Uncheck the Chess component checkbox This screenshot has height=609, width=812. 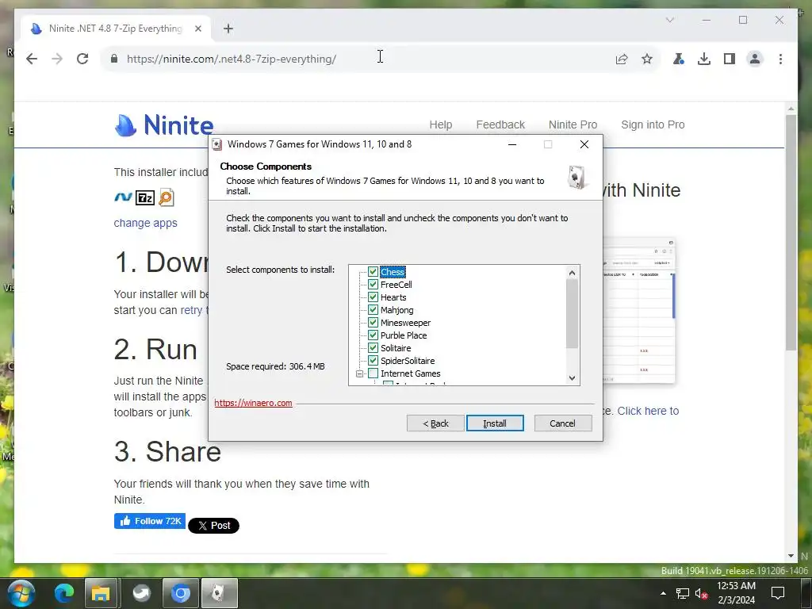click(x=373, y=272)
